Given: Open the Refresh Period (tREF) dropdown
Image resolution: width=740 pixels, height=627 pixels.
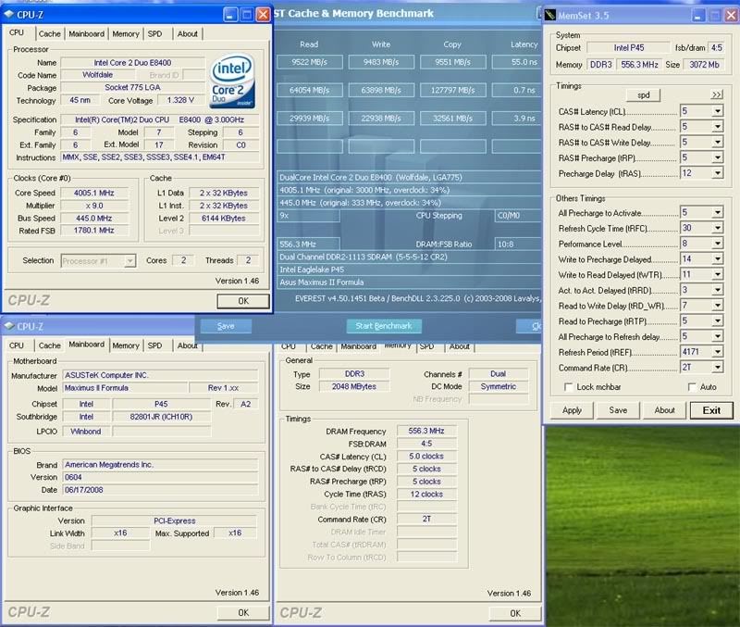Looking at the screenshot, I should point(718,352).
